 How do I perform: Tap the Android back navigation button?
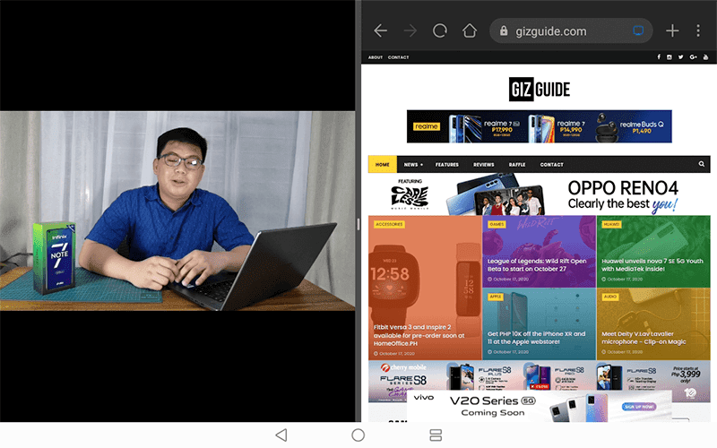pos(281,435)
